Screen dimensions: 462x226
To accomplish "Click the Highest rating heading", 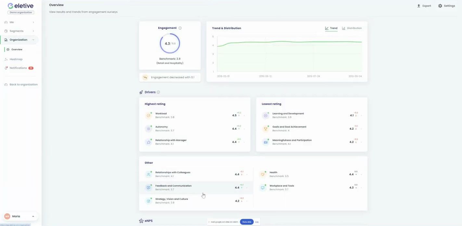I will click(x=155, y=104).
